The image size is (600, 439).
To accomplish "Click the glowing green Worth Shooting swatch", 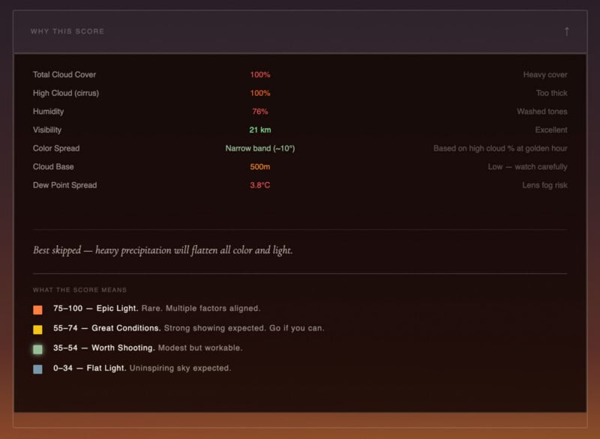I will [37, 349].
